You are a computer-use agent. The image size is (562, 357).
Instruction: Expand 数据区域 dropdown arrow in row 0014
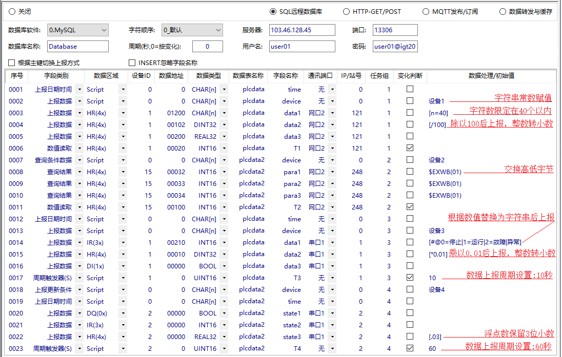click(x=123, y=242)
